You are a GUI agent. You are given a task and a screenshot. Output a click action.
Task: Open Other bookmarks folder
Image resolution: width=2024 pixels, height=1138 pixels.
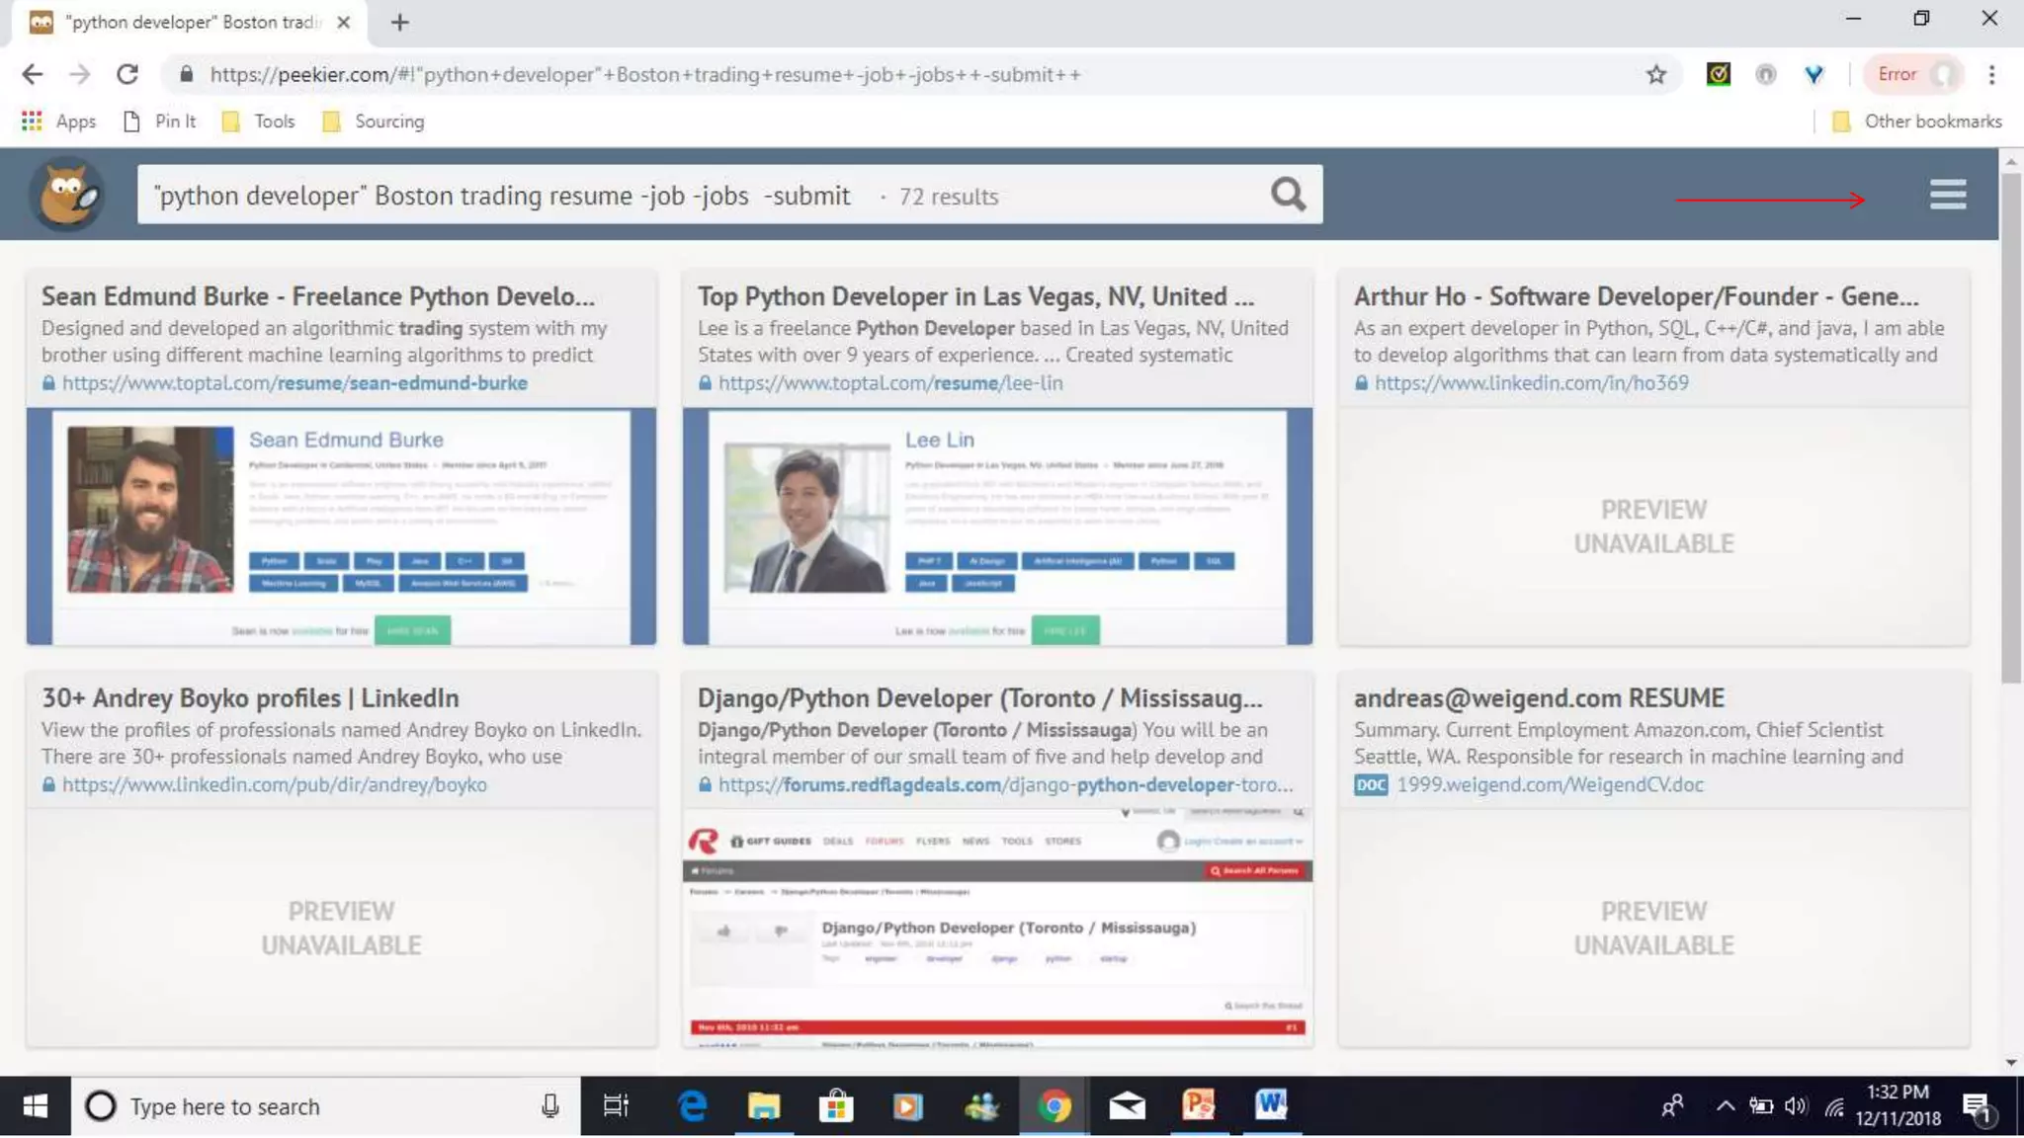[1917, 122]
